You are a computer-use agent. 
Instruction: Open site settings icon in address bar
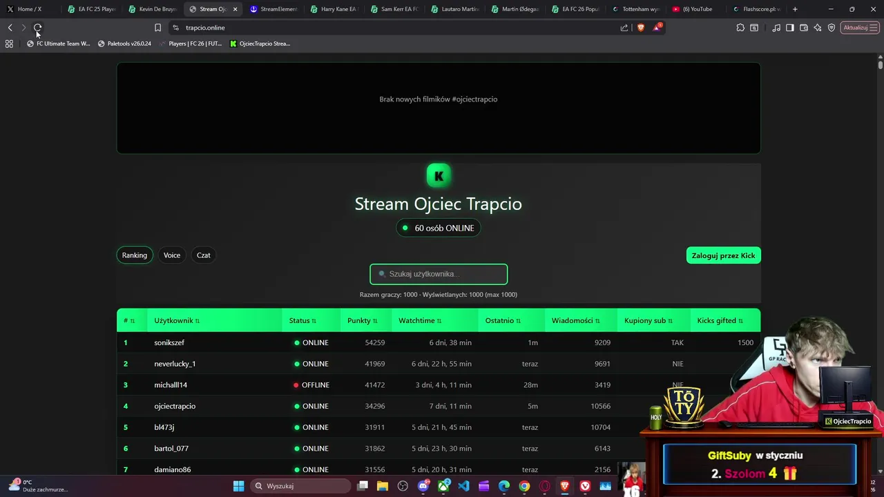coord(175,28)
